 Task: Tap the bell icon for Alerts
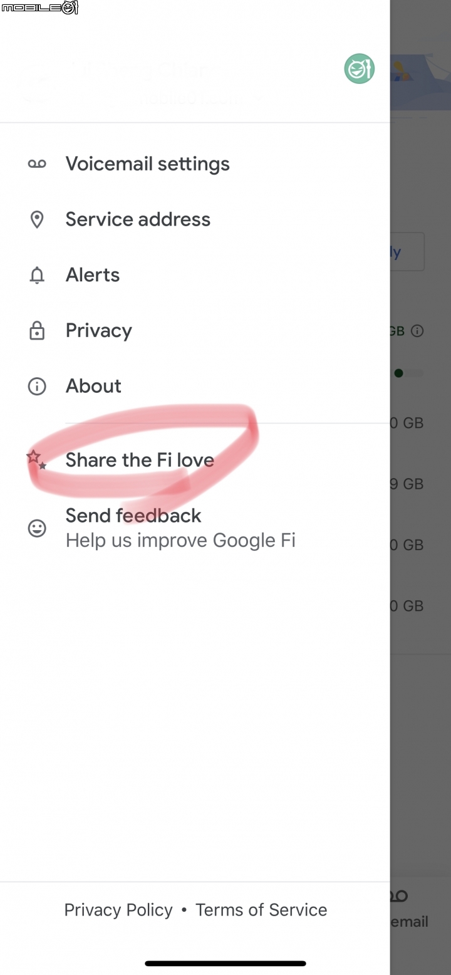click(37, 275)
